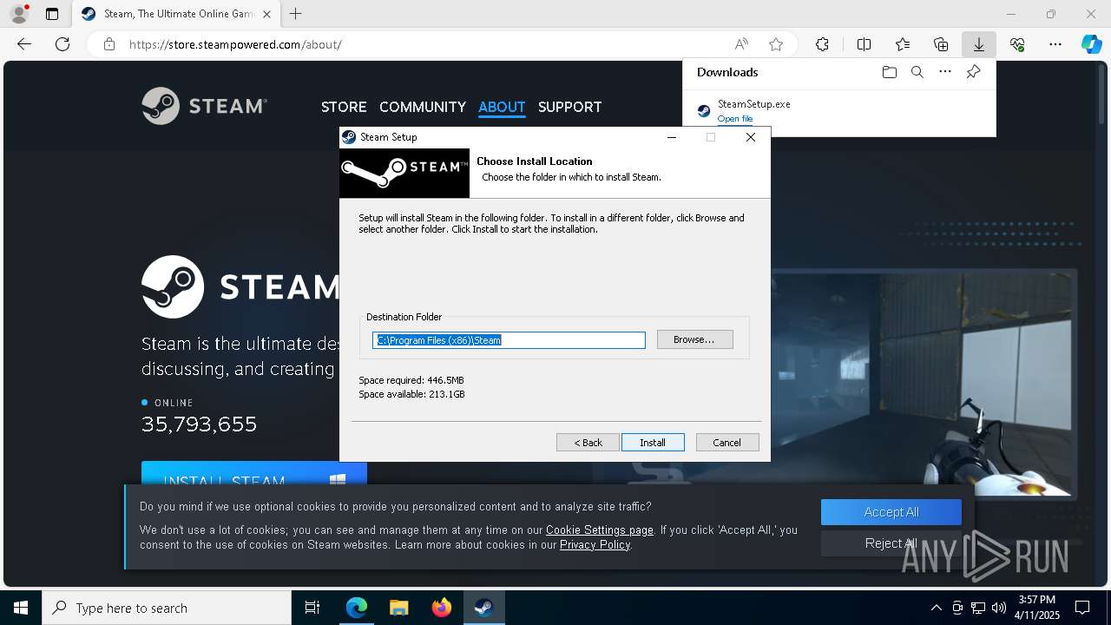
Task: Click the Steam icon in Setup title bar
Action: point(349,137)
